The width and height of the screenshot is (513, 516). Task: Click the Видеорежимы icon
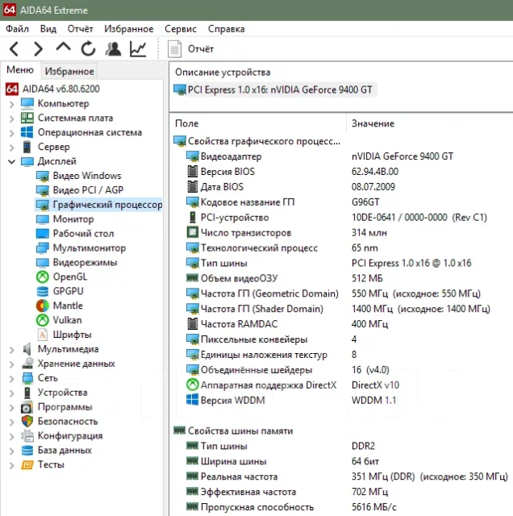pos(43,263)
